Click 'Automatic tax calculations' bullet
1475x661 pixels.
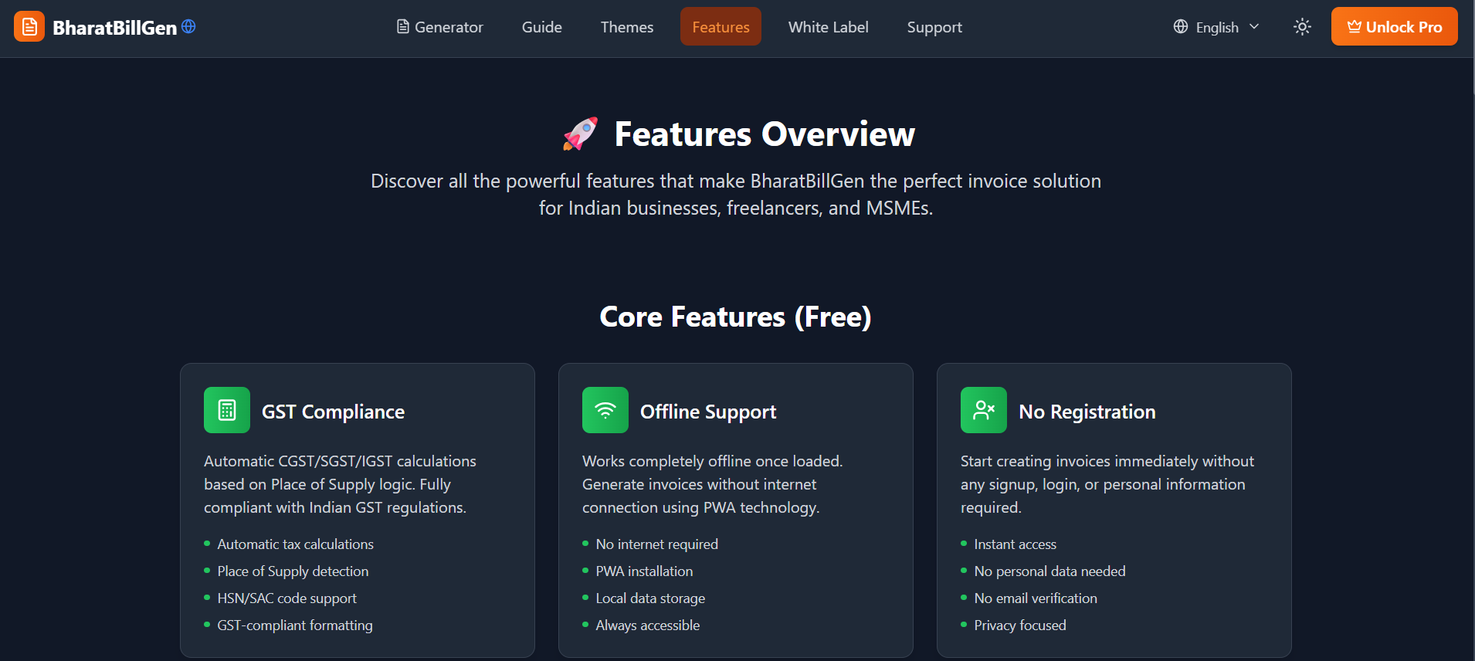pos(296,544)
